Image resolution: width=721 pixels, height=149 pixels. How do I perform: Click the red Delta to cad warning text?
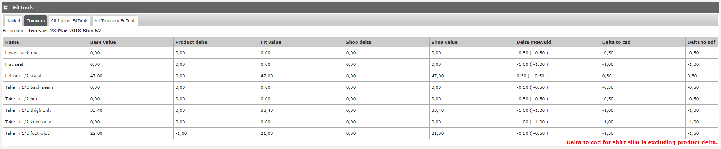[x=642, y=142]
